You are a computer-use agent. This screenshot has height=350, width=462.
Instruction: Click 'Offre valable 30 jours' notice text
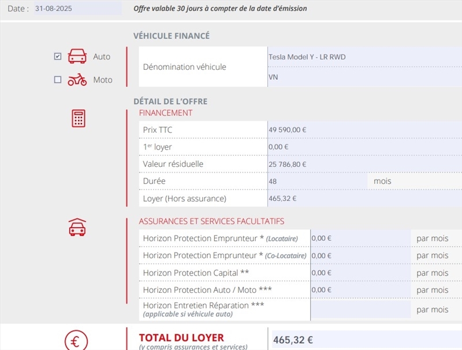coord(220,9)
